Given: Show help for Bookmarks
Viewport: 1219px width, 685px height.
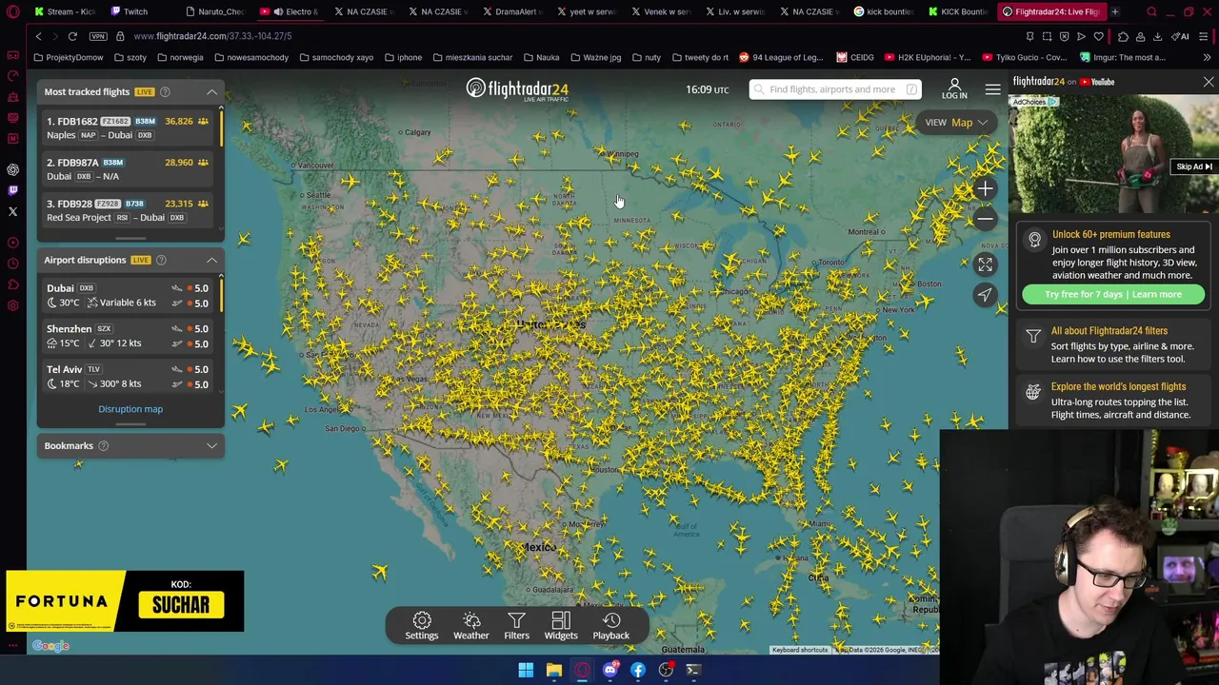Looking at the screenshot, I should pyautogui.click(x=103, y=445).
